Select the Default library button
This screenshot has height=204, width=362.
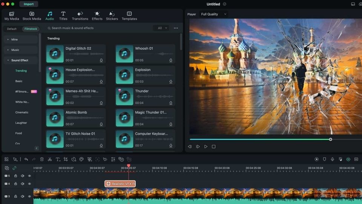[x=12, y=29]
